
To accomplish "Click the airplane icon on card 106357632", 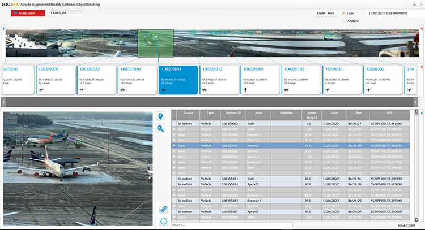I will [x=82, y=89].
